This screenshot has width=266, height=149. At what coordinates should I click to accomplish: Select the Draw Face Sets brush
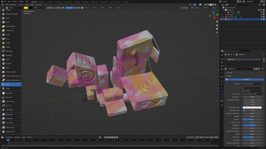[11, 72]
